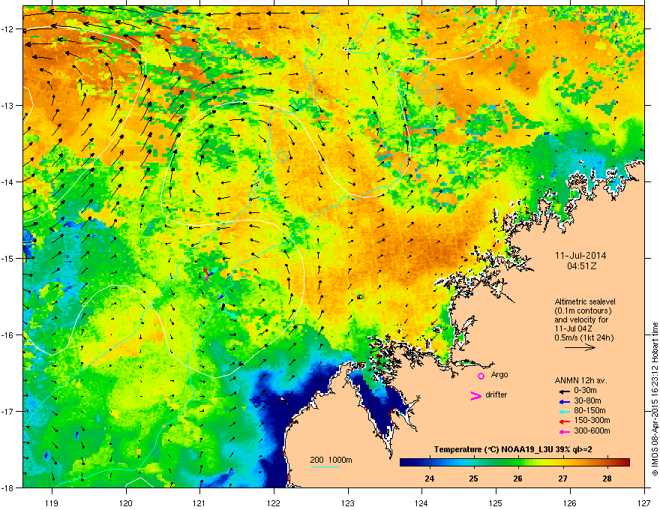
Task: Click the time label 04:51Z
Action: coord(581,266)
